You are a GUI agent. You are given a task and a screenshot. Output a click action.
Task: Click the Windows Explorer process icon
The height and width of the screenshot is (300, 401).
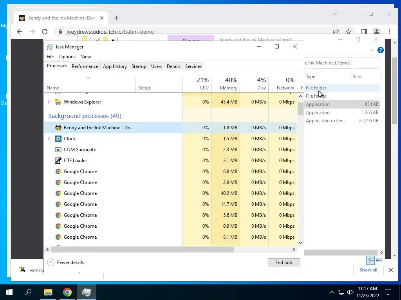pos(58,102)
